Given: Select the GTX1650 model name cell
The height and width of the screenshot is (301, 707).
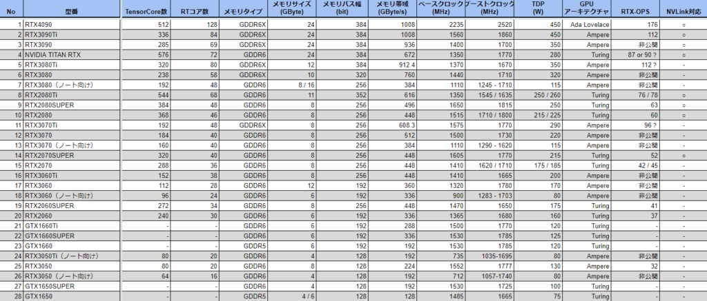Looking at the screenshot, I should pyautogui.click(x=72, y=296).
